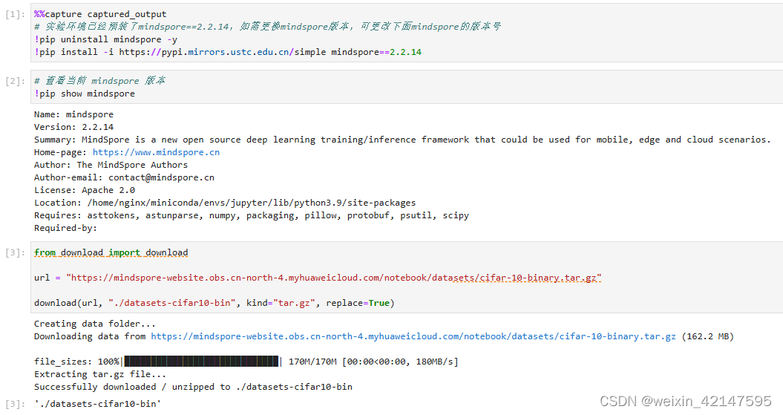Select the [1]: cell prompt
This screenshot has width=783, height=415.
[15, 15]
